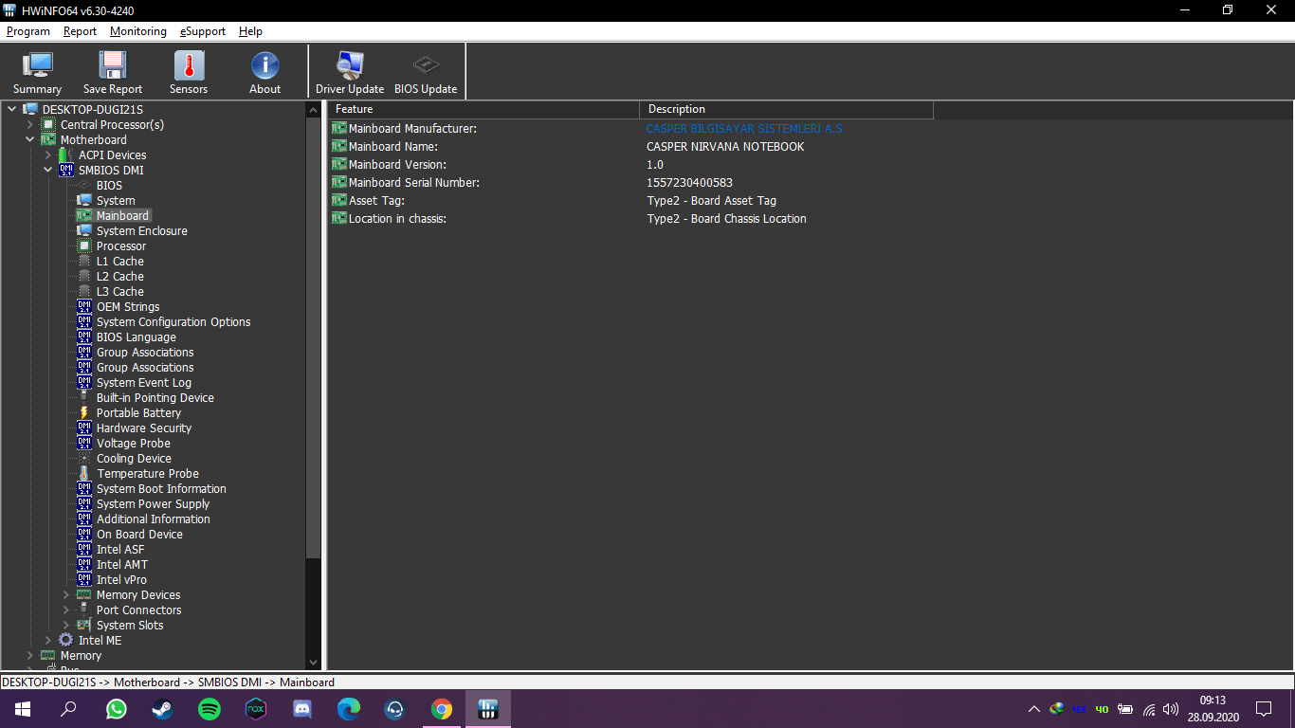Expand the ACPI Devices node
The image size is (1295, 728).
point(47,155)
